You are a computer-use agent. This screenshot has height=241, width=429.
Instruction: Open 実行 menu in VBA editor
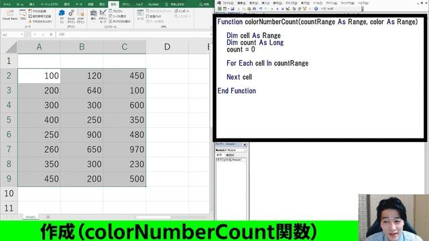pos(305,3)
